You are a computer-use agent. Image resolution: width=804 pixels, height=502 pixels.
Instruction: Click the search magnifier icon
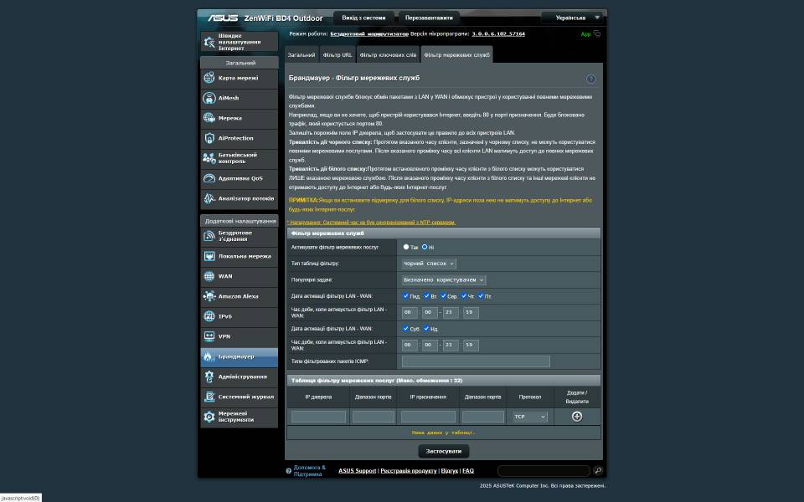point(598,471)
